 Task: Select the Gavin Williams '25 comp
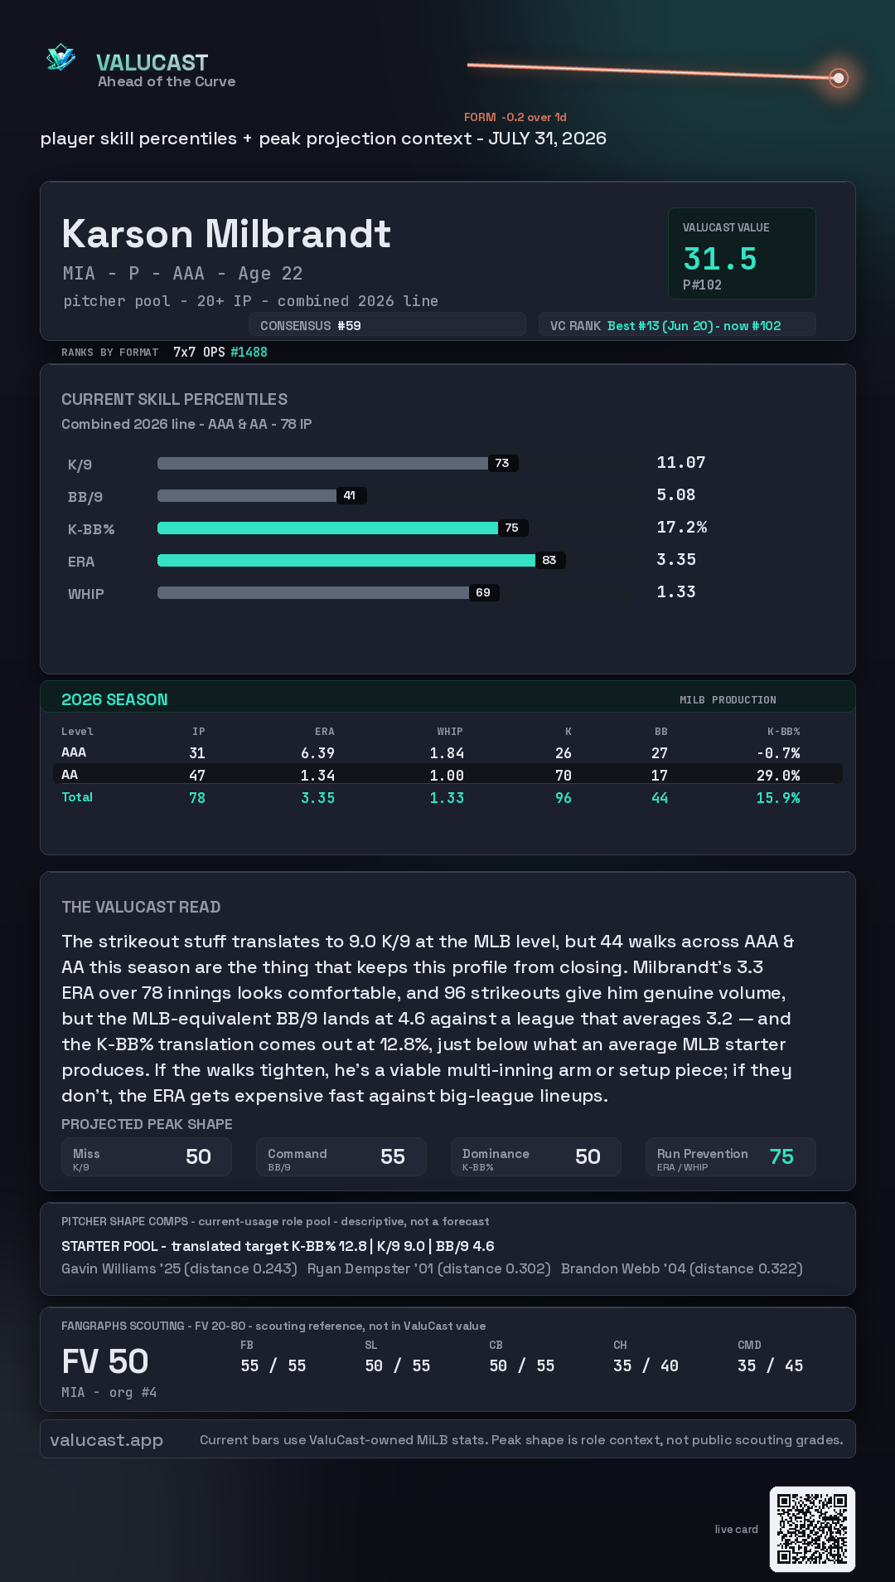pos(179,1268)
